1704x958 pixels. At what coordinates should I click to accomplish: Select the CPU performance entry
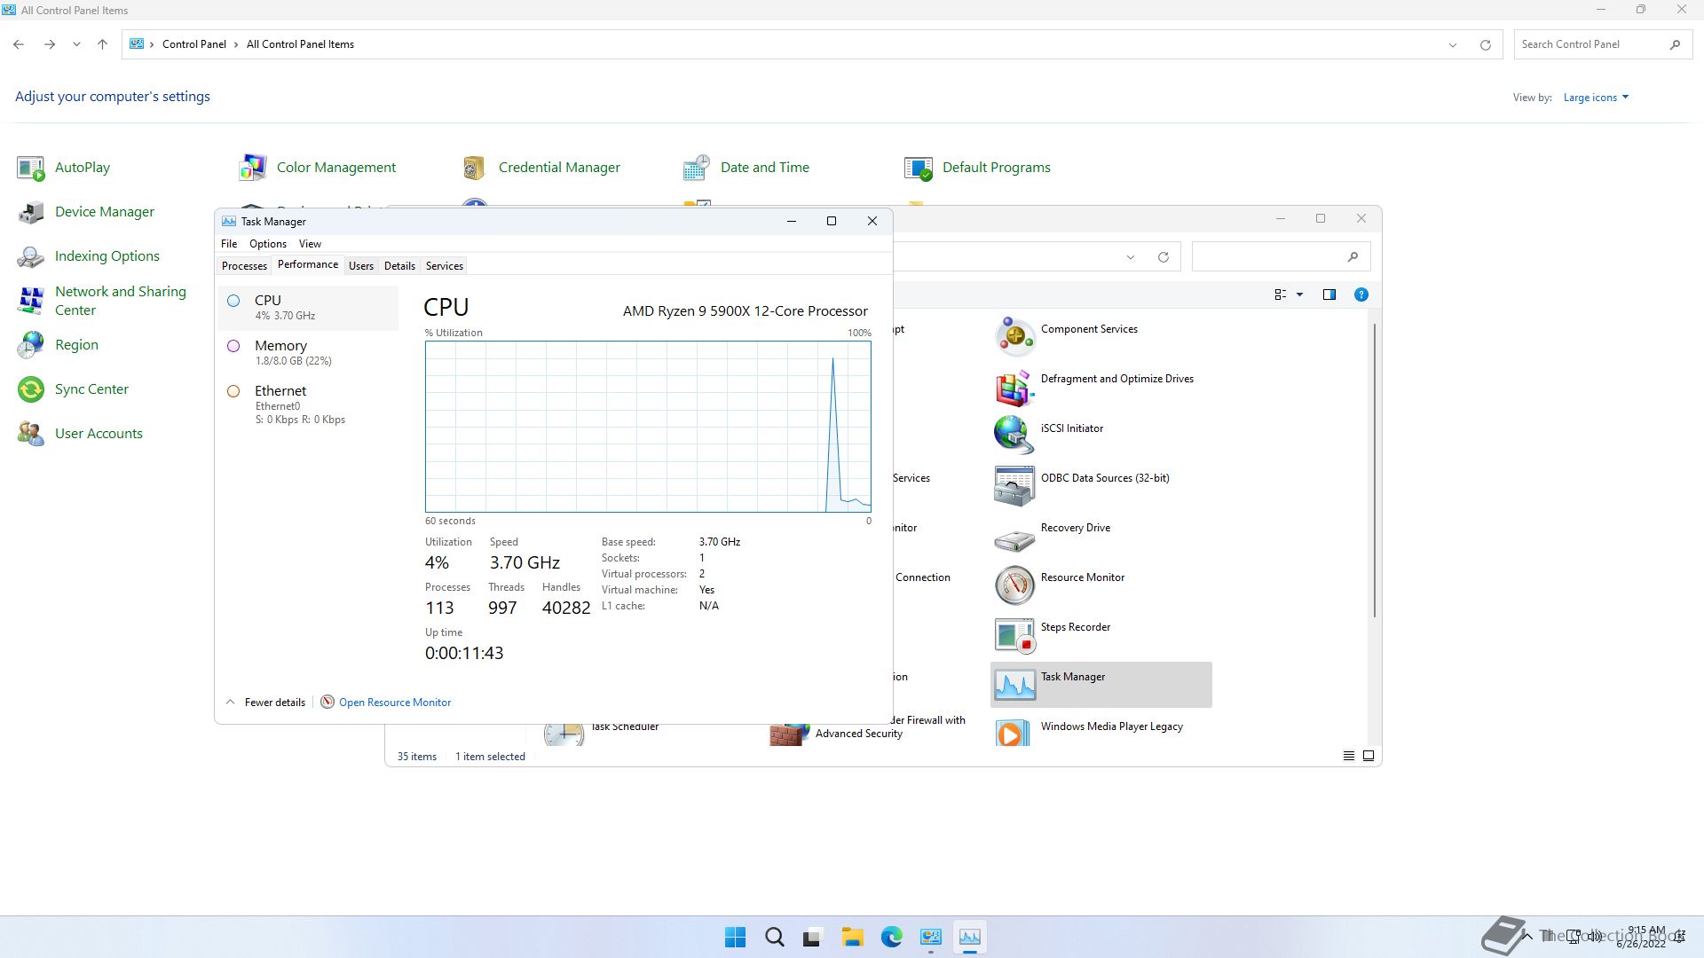308,307
